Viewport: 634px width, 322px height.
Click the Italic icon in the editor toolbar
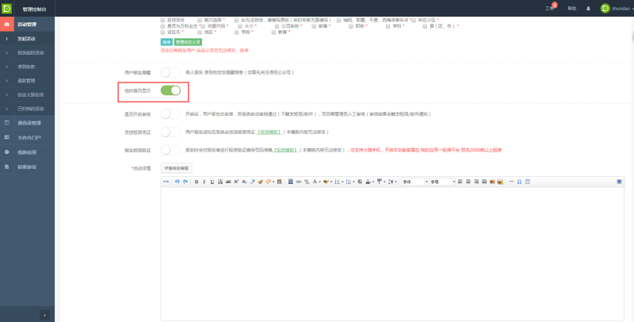pyautogui.click(x=203, y=182)
